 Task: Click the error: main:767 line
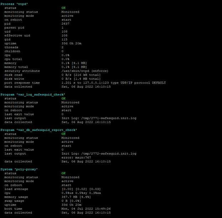76,158
